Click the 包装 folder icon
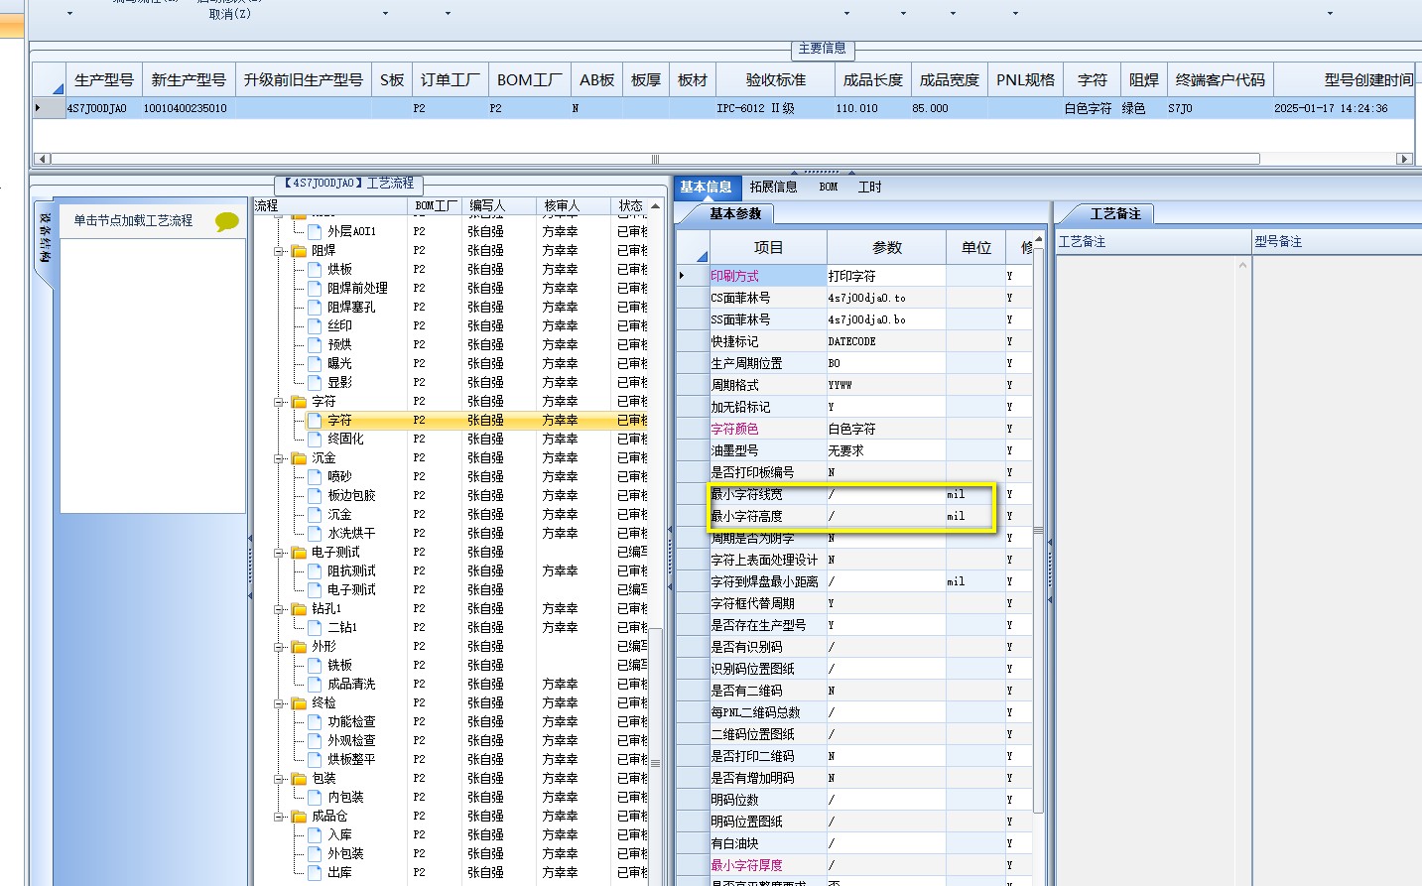The height and width of the screenshot is (886, 1422). [299, 779]
